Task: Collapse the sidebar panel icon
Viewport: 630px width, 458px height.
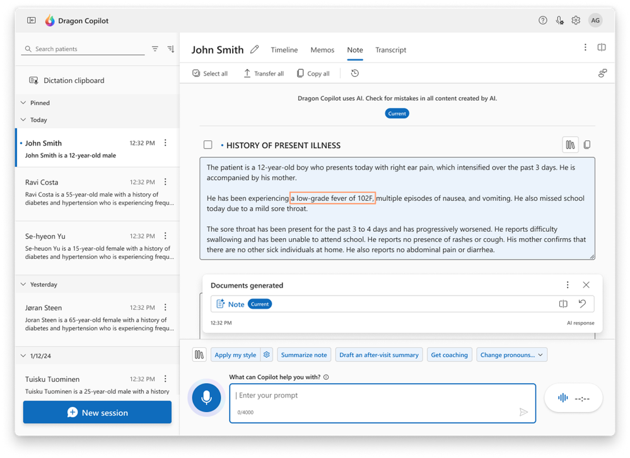Action: point(32,20)
